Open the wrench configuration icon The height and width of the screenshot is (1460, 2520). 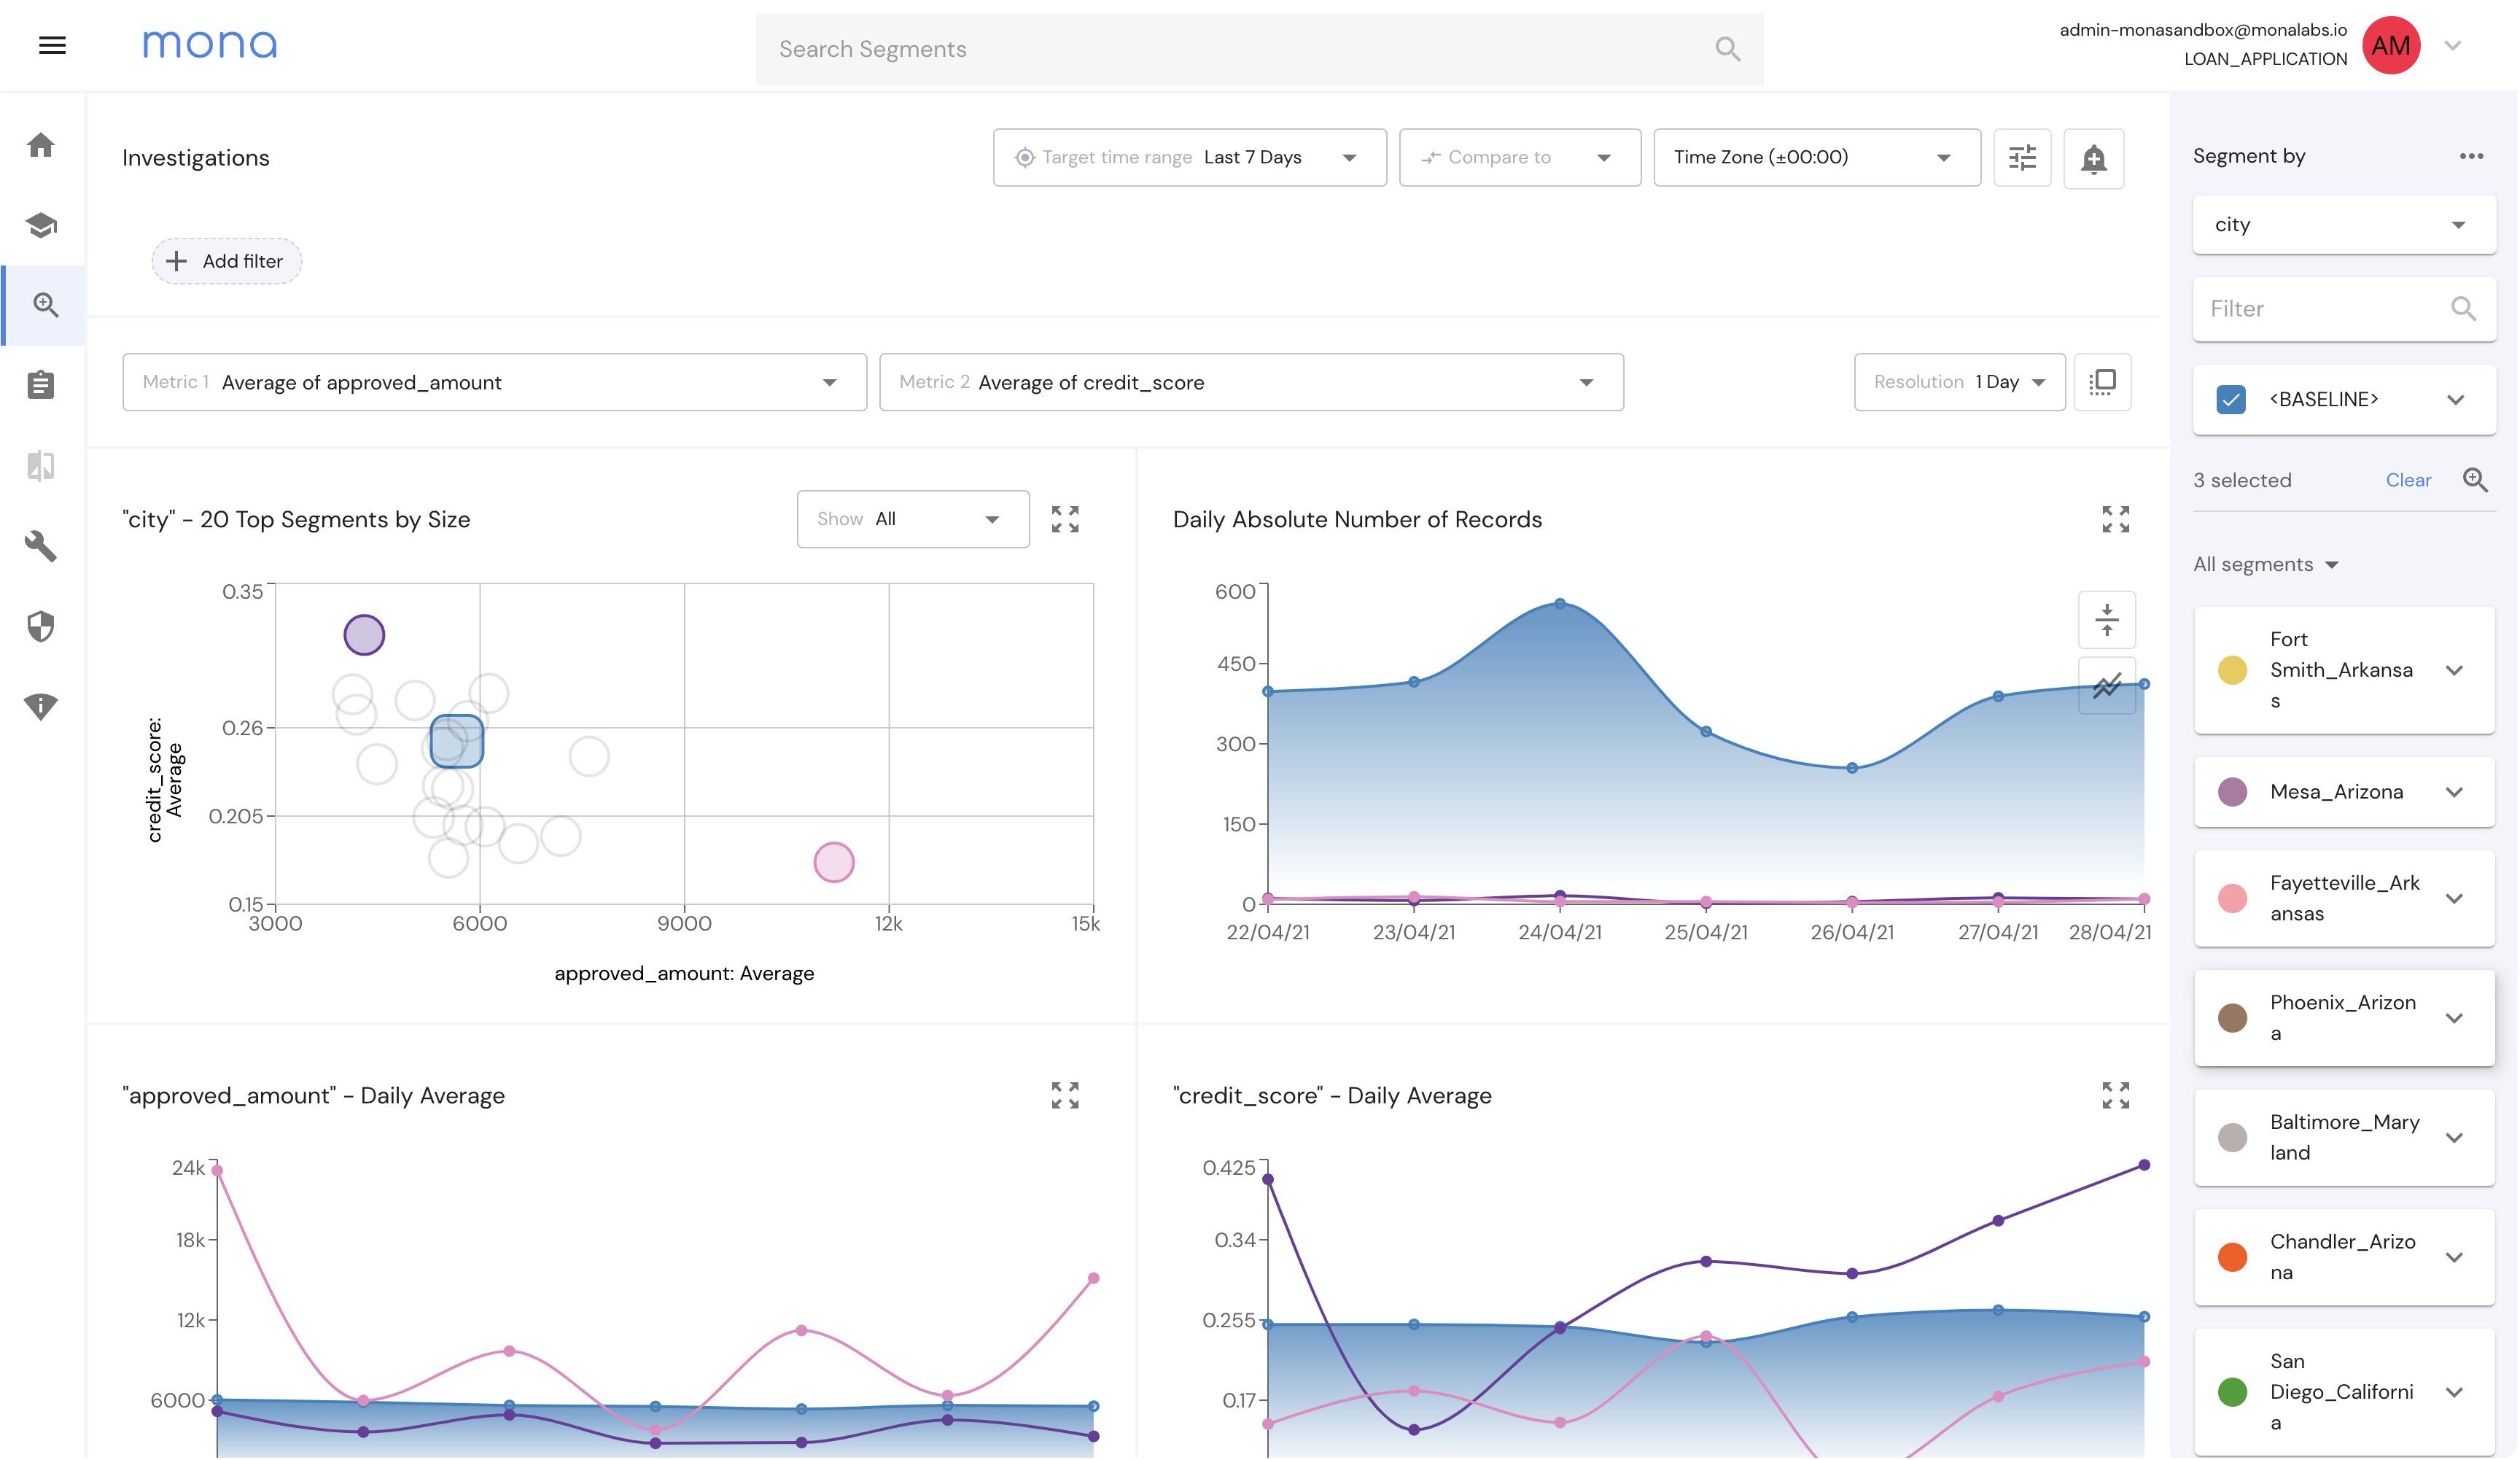click(41, 546)
